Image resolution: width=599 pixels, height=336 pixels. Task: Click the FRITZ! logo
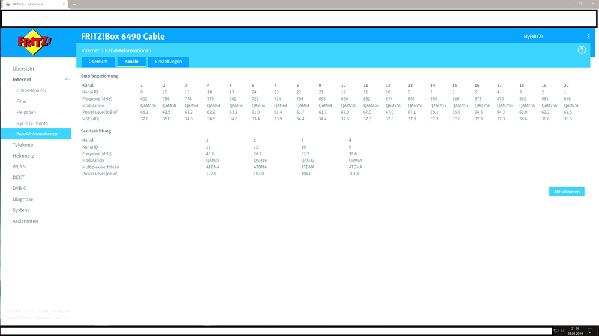coord(34,42)
